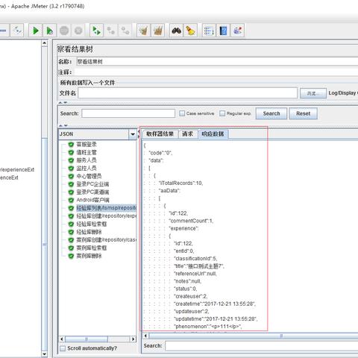Viewport: 358px width, 358px height.
Task: Click right arrow of result tree scrollbar
Action: click(133, 339)
